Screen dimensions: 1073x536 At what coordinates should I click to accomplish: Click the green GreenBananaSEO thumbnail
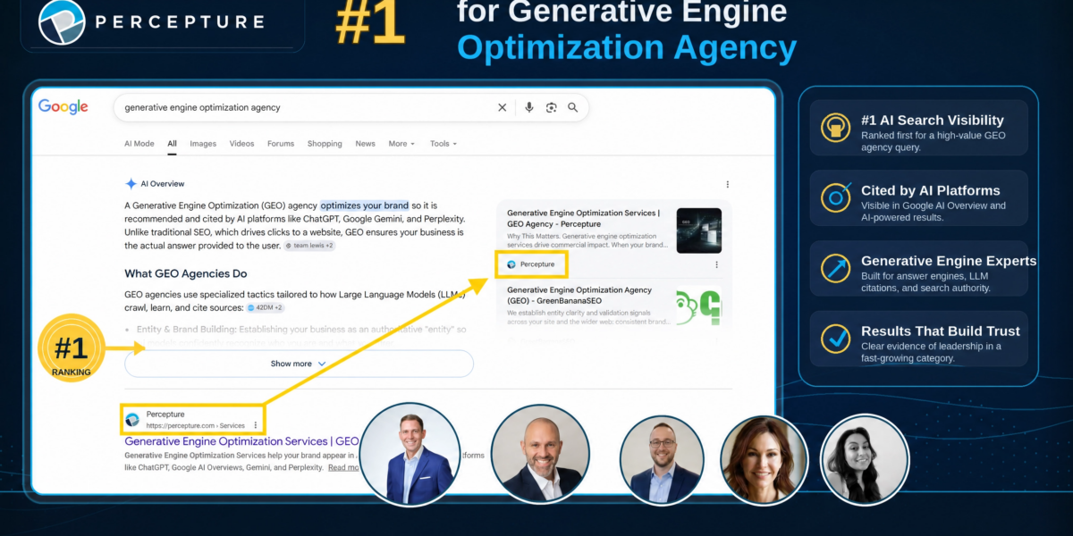[699, 307]
